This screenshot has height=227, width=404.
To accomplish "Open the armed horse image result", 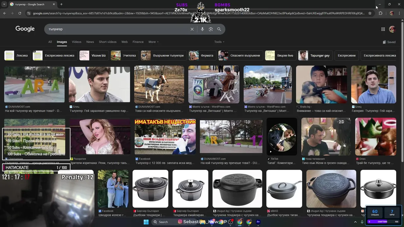I will pos(159,84).
